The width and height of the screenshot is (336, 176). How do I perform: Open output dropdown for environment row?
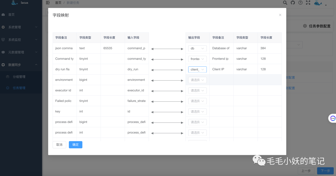pyautogui.click(x=197, y=80)
